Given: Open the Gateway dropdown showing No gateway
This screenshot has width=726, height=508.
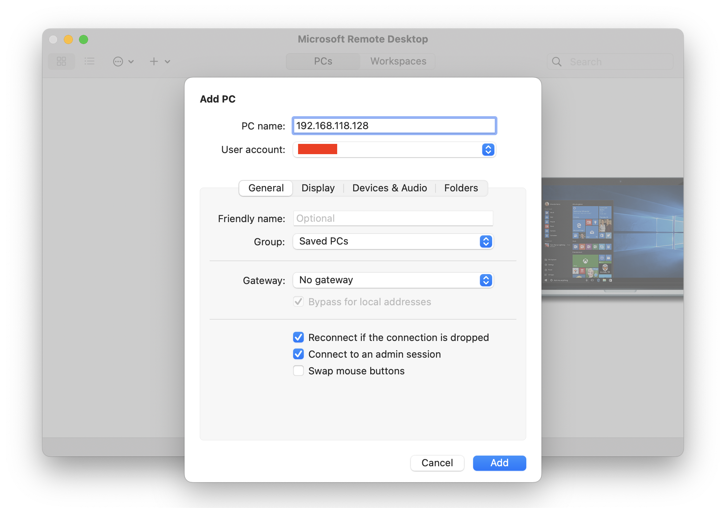Looking at the screenshot, I should pos(393,280).
